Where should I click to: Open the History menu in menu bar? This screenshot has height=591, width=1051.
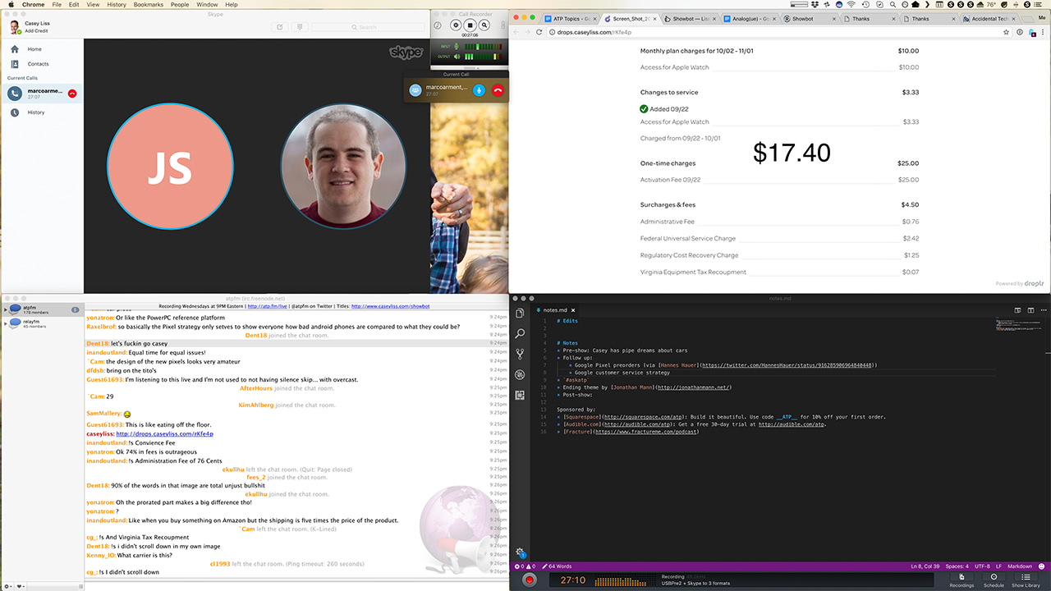117,5
